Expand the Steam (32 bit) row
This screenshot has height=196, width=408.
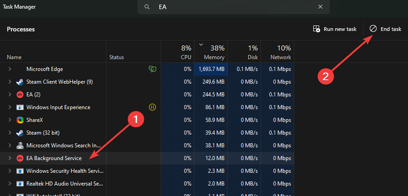pyautogui.click(x=10, y=133)
